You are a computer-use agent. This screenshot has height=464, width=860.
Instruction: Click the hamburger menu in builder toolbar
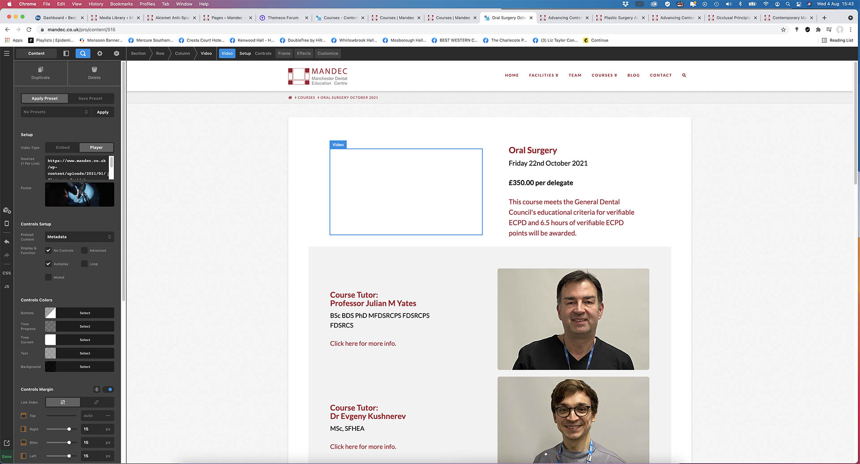point(7,53)
